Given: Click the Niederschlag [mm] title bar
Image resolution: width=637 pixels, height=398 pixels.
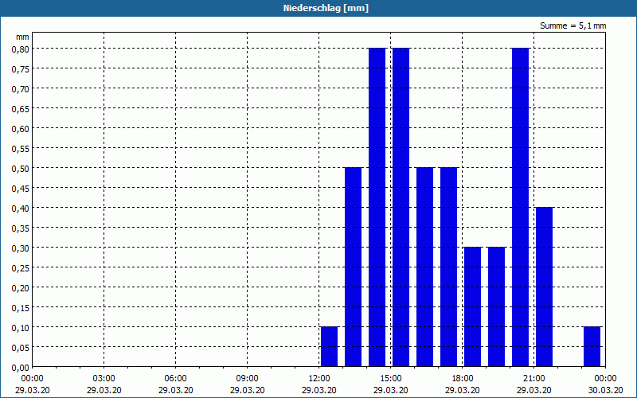Looking at the screenshot, I should (x=318, y=8).
